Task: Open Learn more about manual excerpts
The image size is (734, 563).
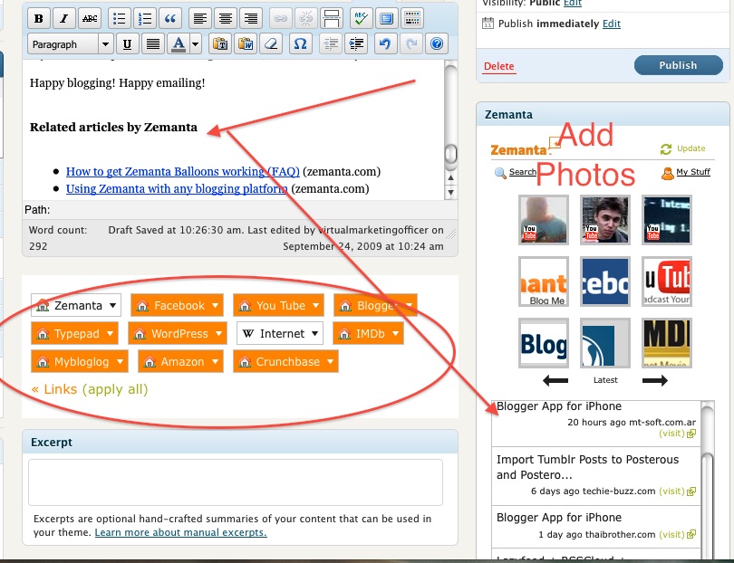Action: 180,532
